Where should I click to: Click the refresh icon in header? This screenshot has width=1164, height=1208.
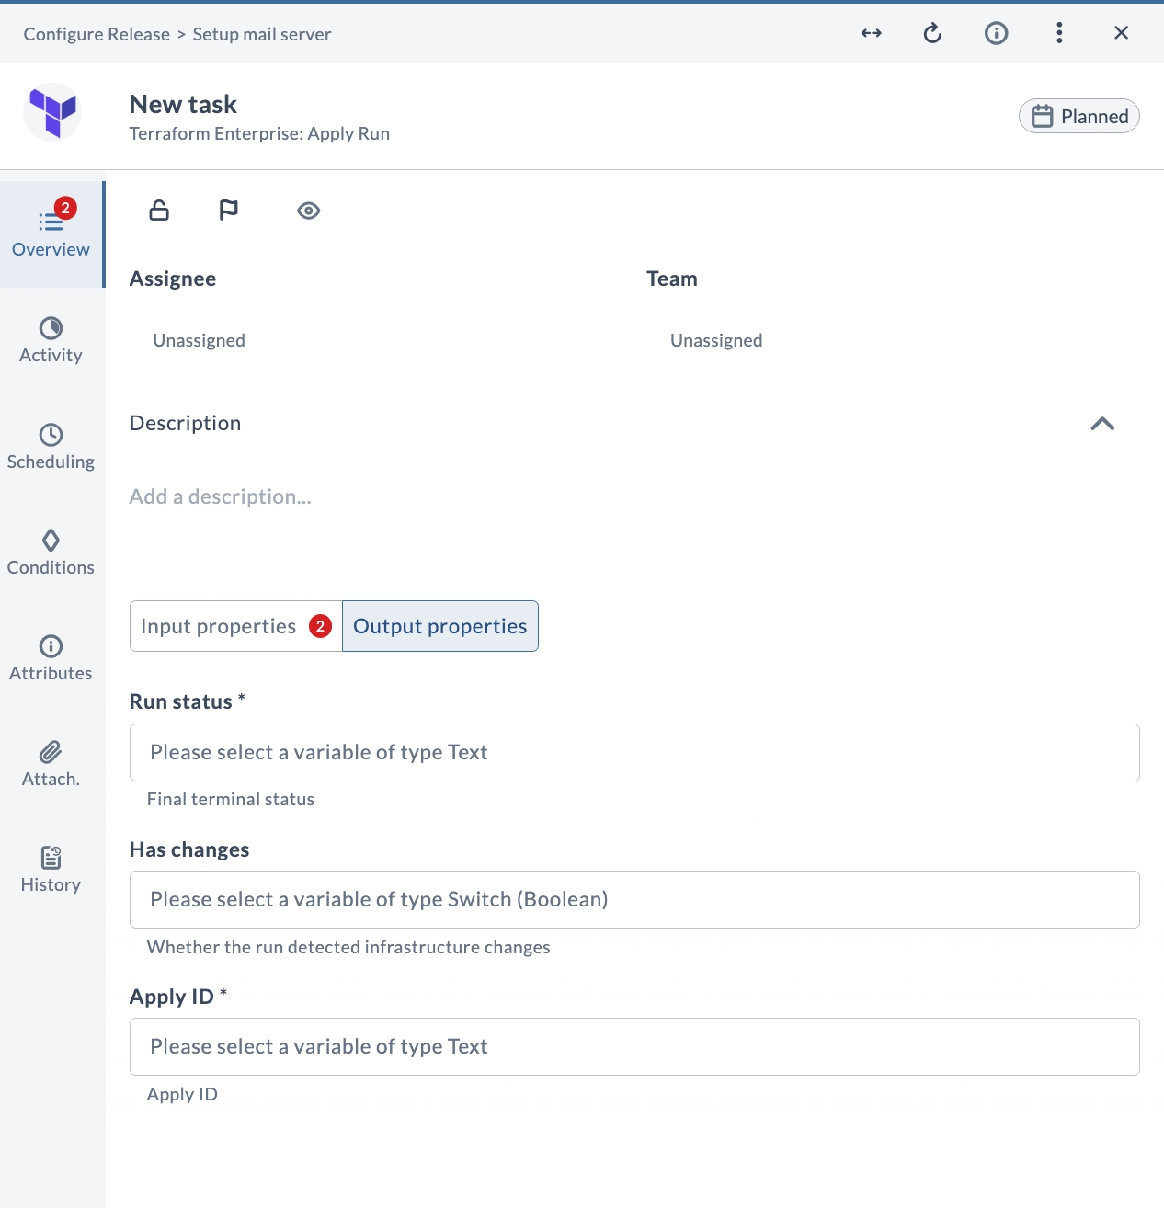(932, 33)
